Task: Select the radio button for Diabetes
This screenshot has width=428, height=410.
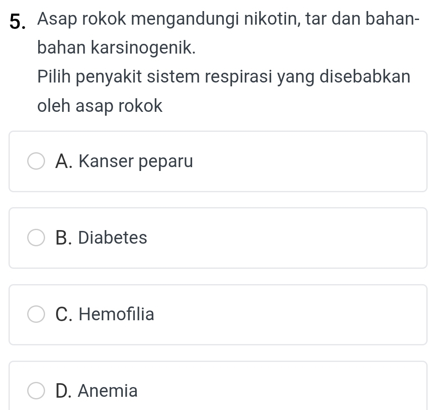Action: [36, 238]
